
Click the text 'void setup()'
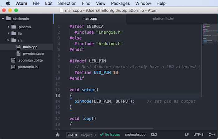[x=84, y=90]
